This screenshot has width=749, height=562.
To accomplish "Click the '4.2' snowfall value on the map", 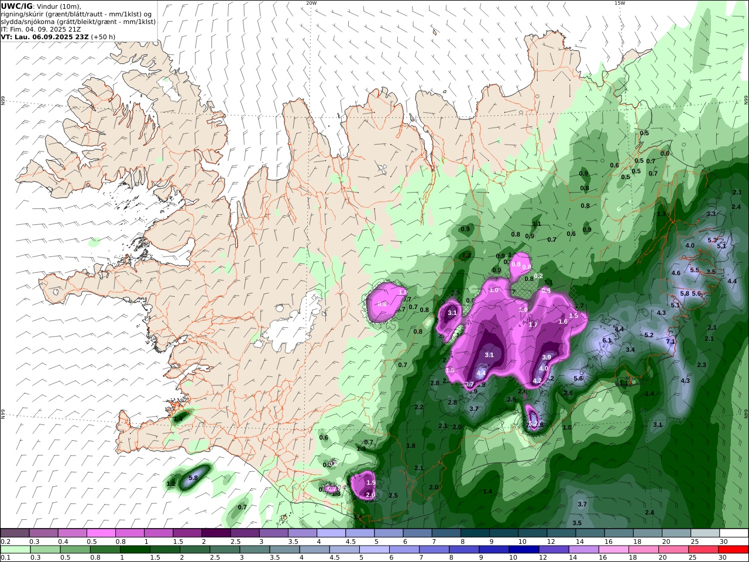I will [537, 381].
